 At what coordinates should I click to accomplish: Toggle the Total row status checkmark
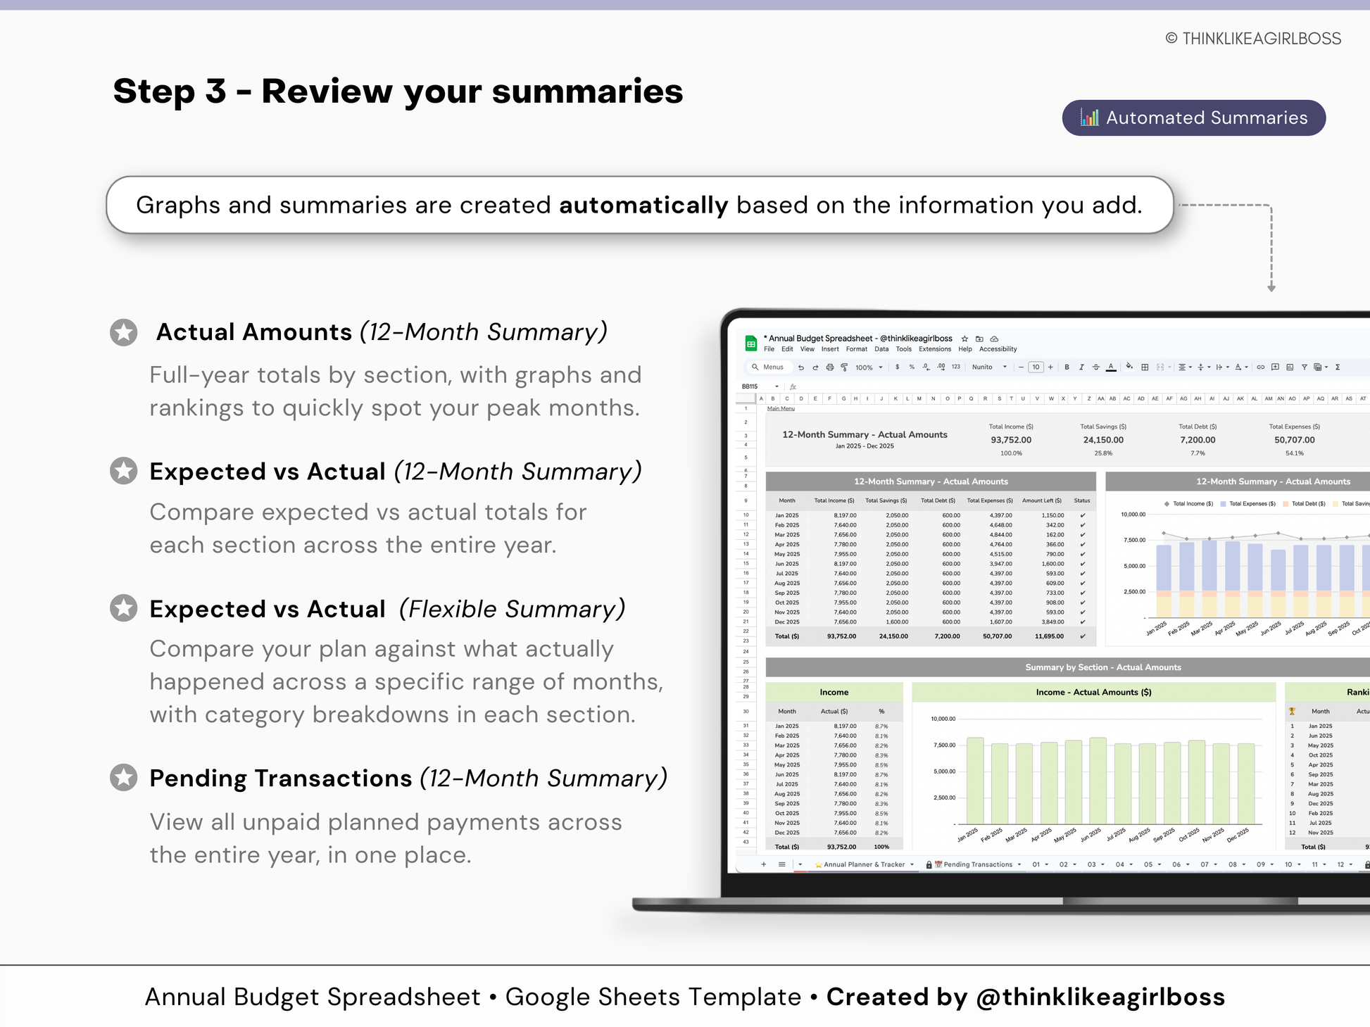click(1082, 636)
